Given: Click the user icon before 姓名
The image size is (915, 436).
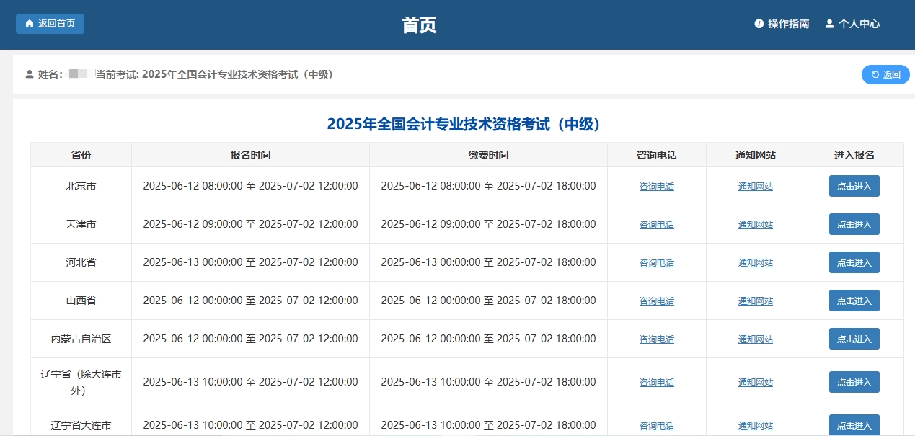Looking at the screenshot, I should point(30,74).
